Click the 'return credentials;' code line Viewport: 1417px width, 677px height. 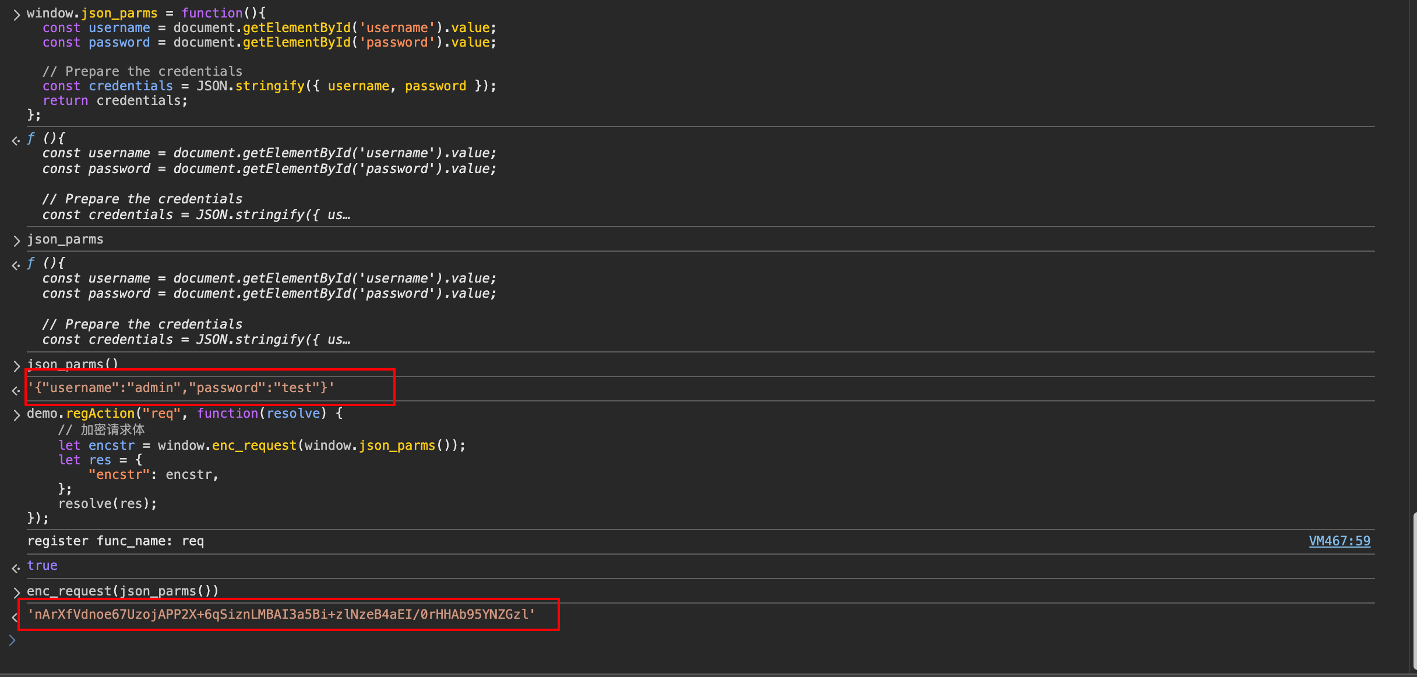[115, 100]
